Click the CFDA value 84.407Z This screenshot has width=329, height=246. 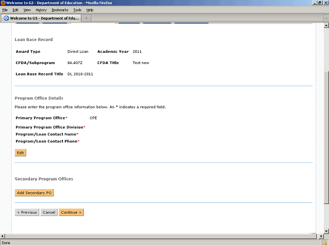coord(75,63)
